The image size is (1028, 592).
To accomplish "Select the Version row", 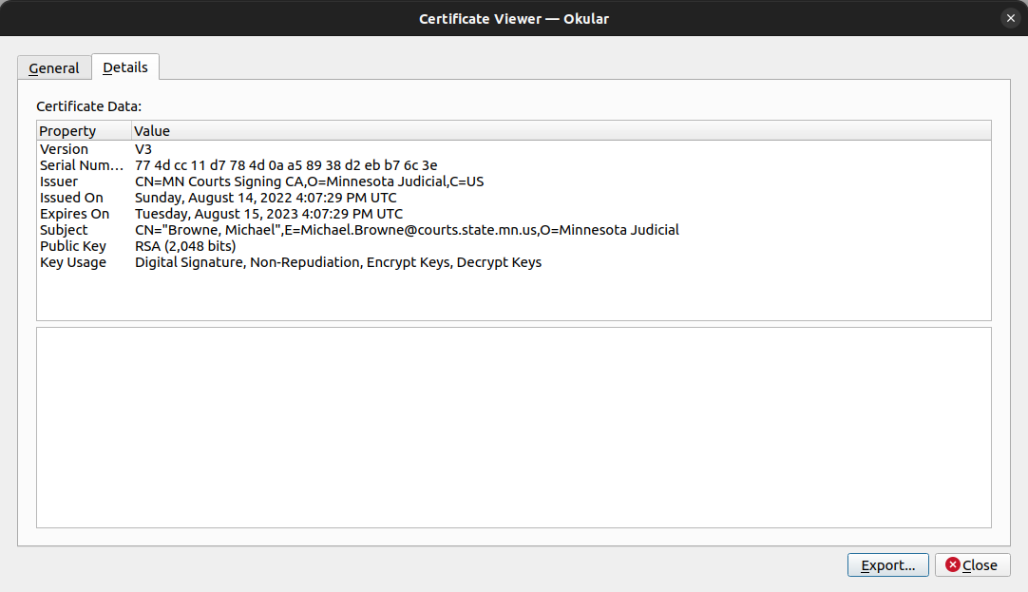I will pos(513,149).
